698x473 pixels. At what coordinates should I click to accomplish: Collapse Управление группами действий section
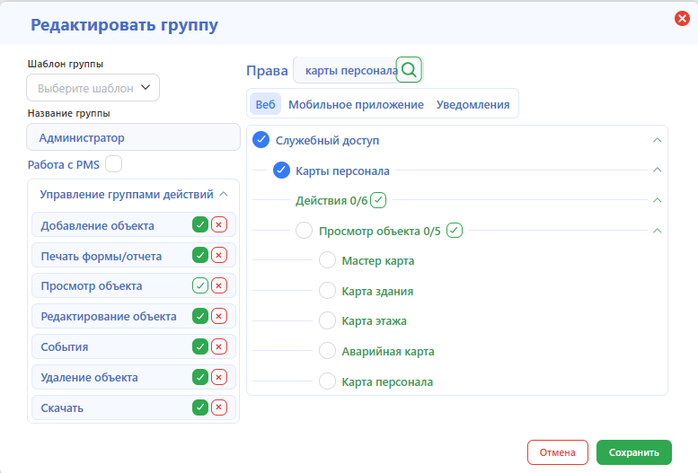coord(224,194)
